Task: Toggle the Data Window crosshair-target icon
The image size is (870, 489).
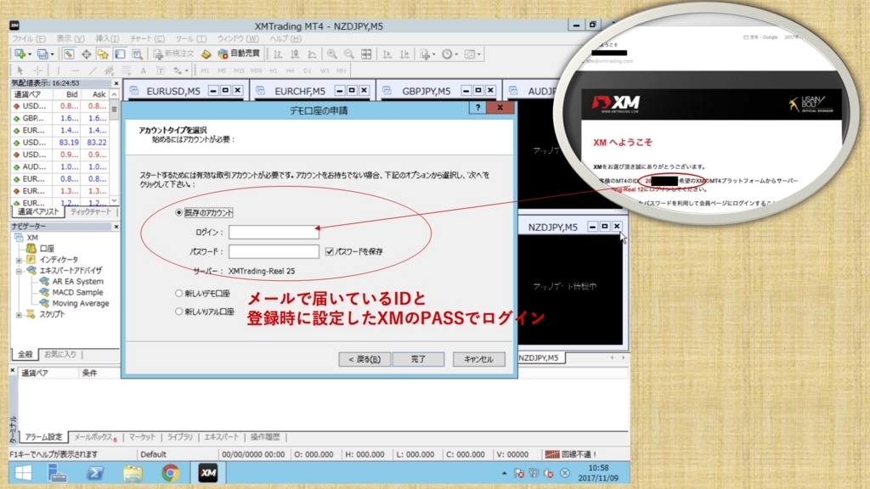Action: tap(86, 53)
